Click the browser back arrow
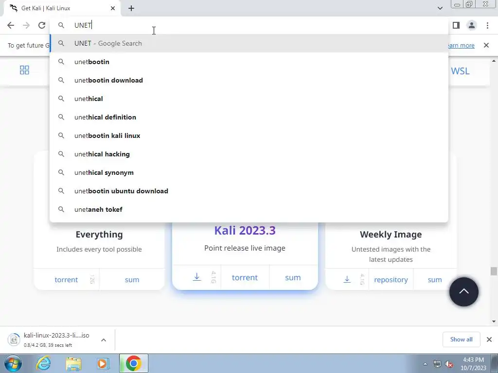This screenshot has width=498, height=373. coord(11,25)
